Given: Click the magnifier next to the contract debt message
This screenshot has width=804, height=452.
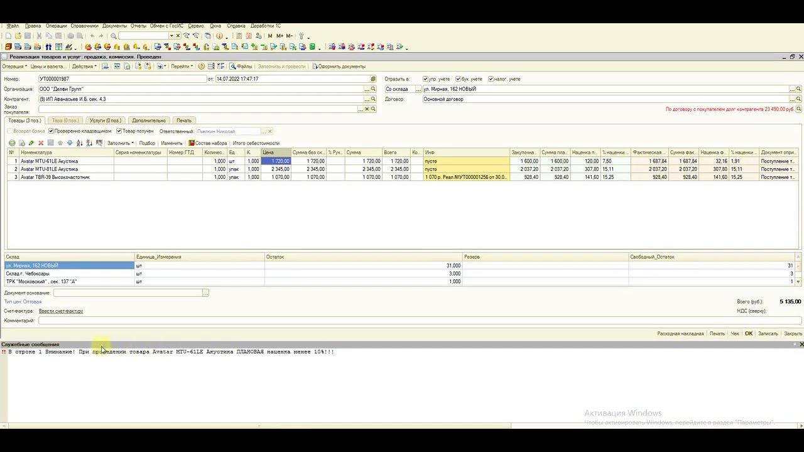Looking at the screenshot, I should [799, 109].
